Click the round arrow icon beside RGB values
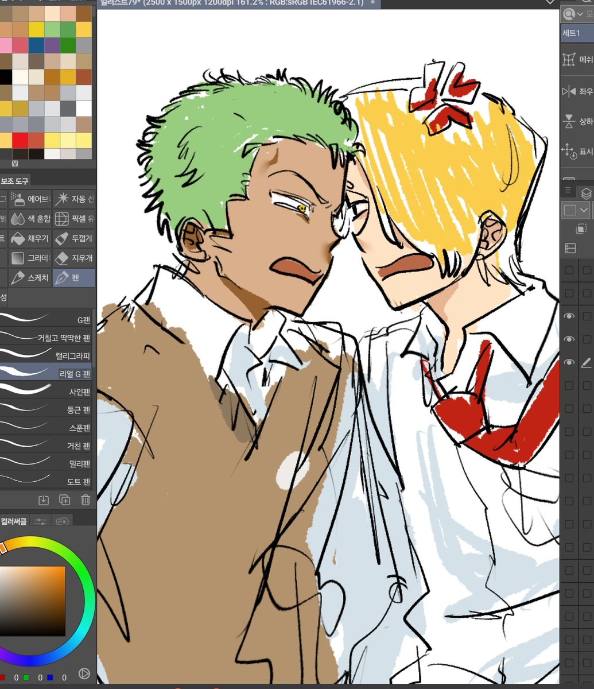Image resolution: width=594 pixels, height=689 pixels. [84, 674]
